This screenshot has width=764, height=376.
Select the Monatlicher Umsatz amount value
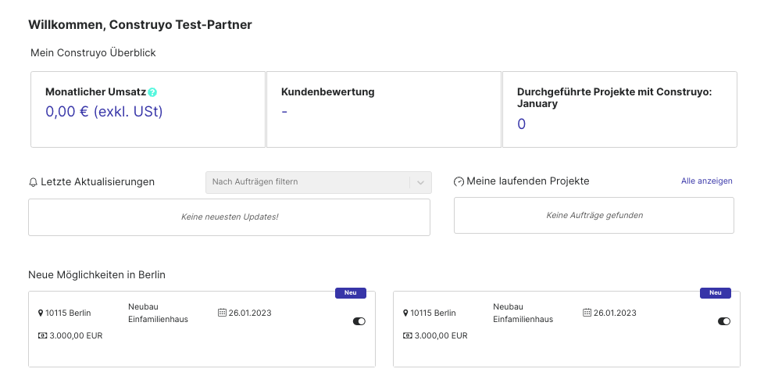tap(104, 112)
